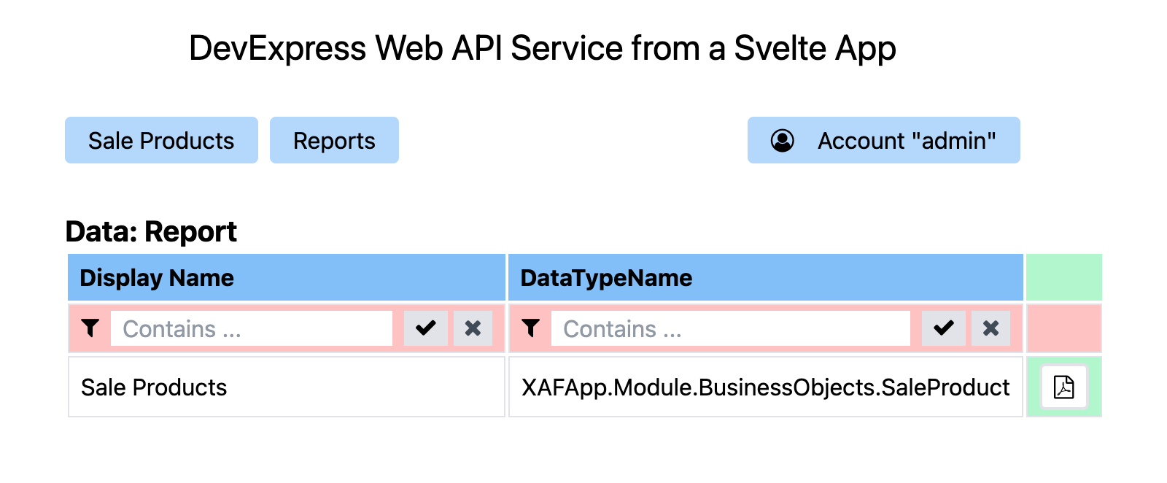Sort by the DataTypeName column header
The image size is (1167, 483).
tap(766, 277)
